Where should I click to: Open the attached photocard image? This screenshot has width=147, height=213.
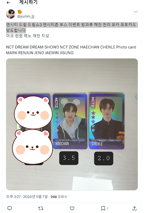tap(72, 124)
